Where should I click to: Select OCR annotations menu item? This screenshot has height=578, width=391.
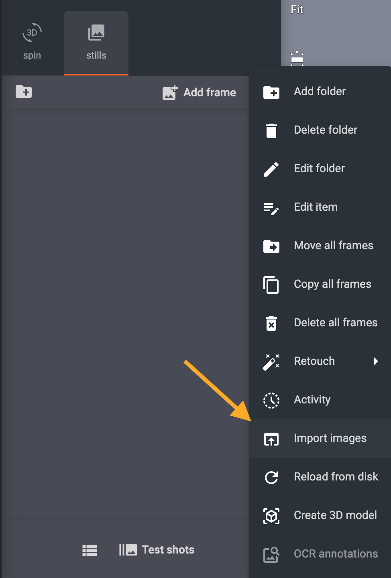tap(335, 554)
